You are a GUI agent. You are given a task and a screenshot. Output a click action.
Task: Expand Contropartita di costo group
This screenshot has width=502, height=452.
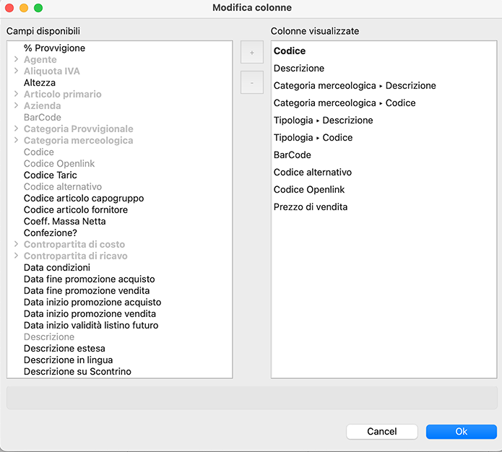[x=17, y=245]
